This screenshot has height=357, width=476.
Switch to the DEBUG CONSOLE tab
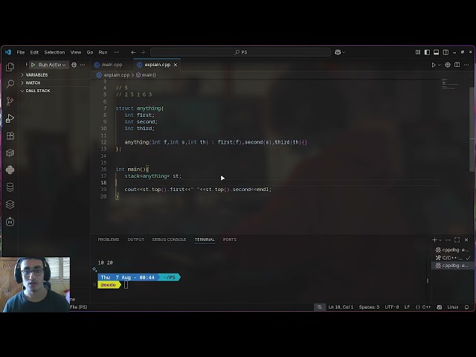(169, 239)
